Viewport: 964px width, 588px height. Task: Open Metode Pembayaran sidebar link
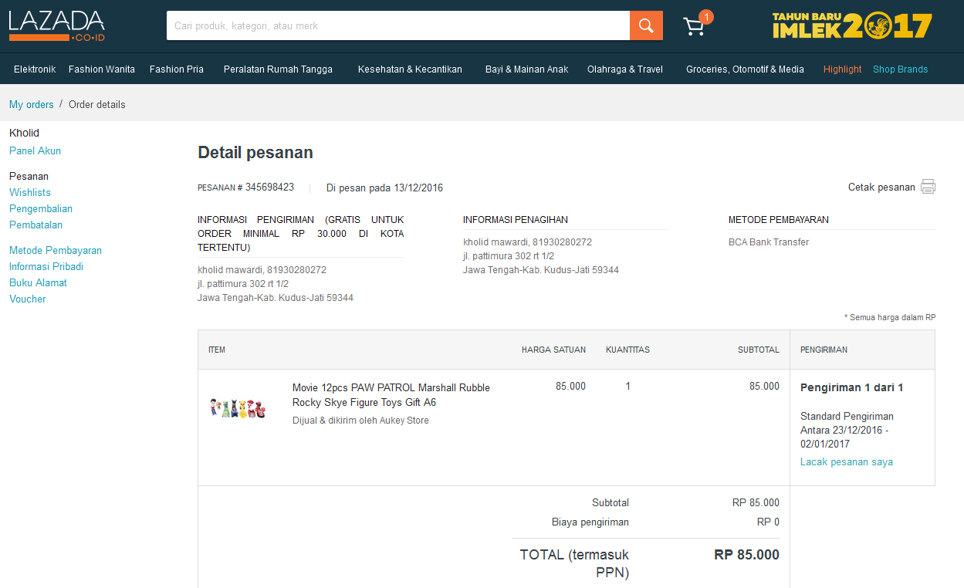click(56, 250)
